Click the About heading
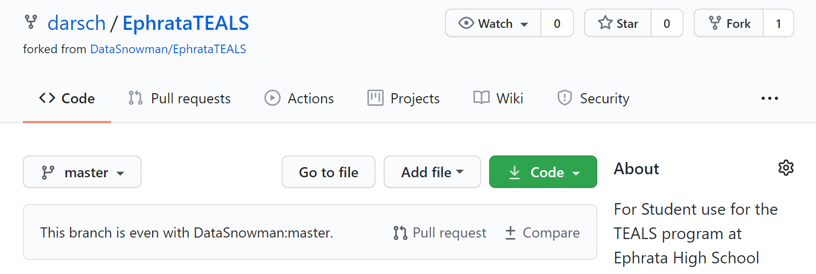The height and width of the screenshot is (274, 816). [x=636, y=169]
